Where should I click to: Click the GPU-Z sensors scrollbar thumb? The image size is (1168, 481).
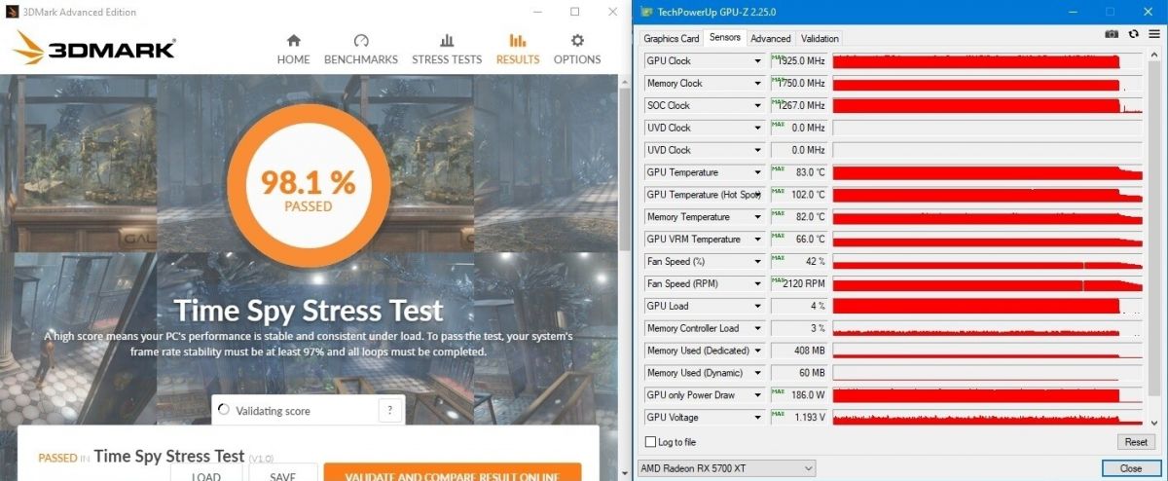pos(1154,229)
